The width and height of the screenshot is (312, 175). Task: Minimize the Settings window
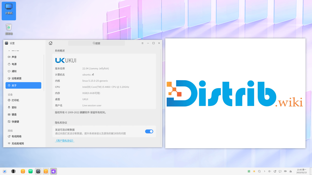click(148, 43)
